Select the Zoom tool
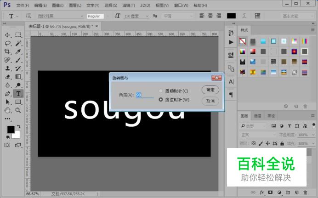This screenshot has height=198, width=318. point(18,110)
